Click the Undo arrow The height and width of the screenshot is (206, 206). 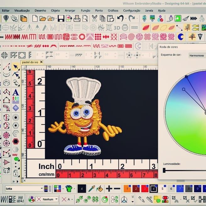pos(121,18)
